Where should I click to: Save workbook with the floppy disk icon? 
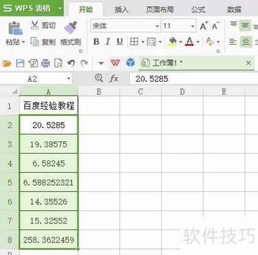click(20, 63)
